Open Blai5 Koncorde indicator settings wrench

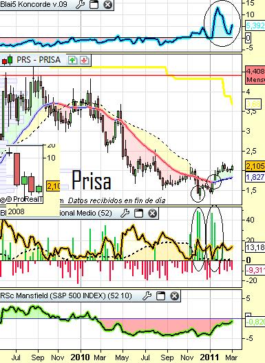[x=81, y=4]
